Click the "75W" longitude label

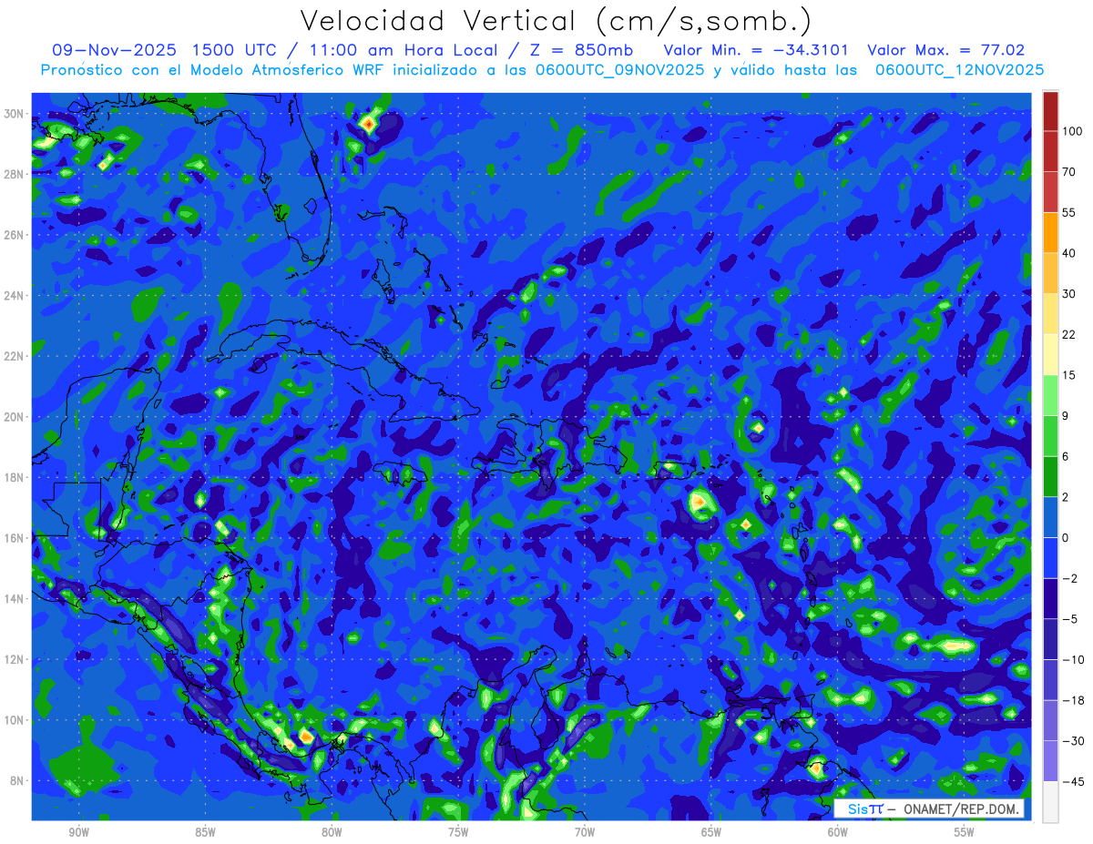click(458, 832)
